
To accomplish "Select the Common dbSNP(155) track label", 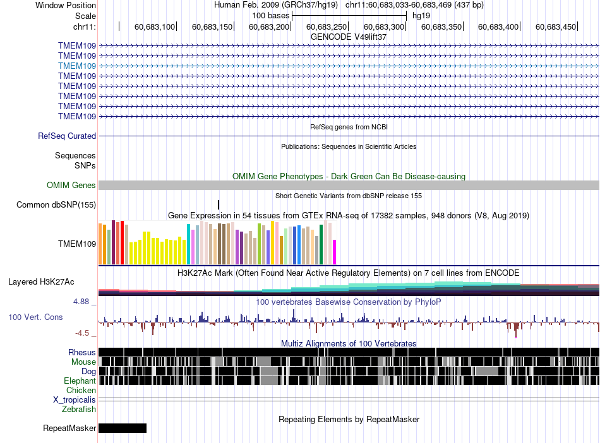I will pyautogui.click(x=56, y=204).
